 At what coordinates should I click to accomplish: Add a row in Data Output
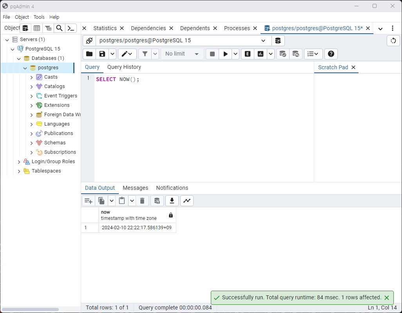(89, 201)
